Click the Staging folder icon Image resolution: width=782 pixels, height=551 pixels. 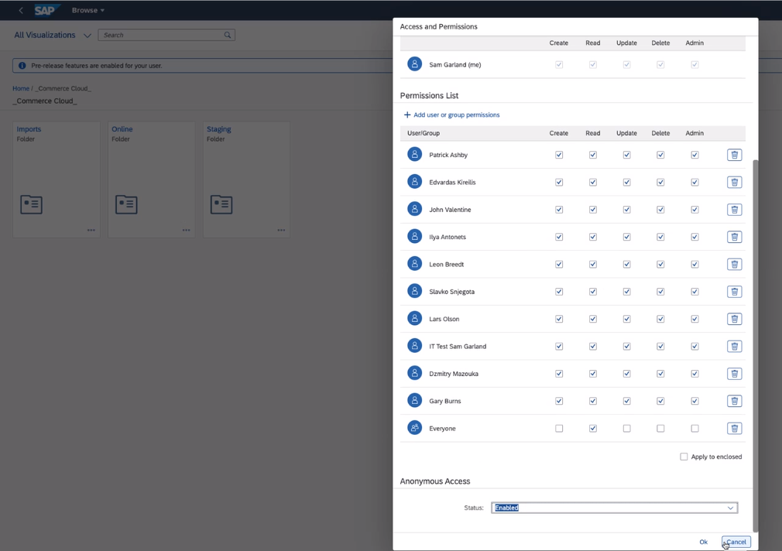tap(221, 204)
